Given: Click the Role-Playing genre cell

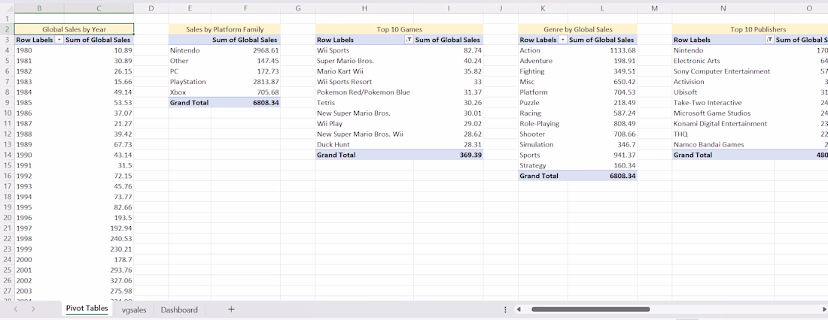Looking at the screenshot, I should (543, 123).
